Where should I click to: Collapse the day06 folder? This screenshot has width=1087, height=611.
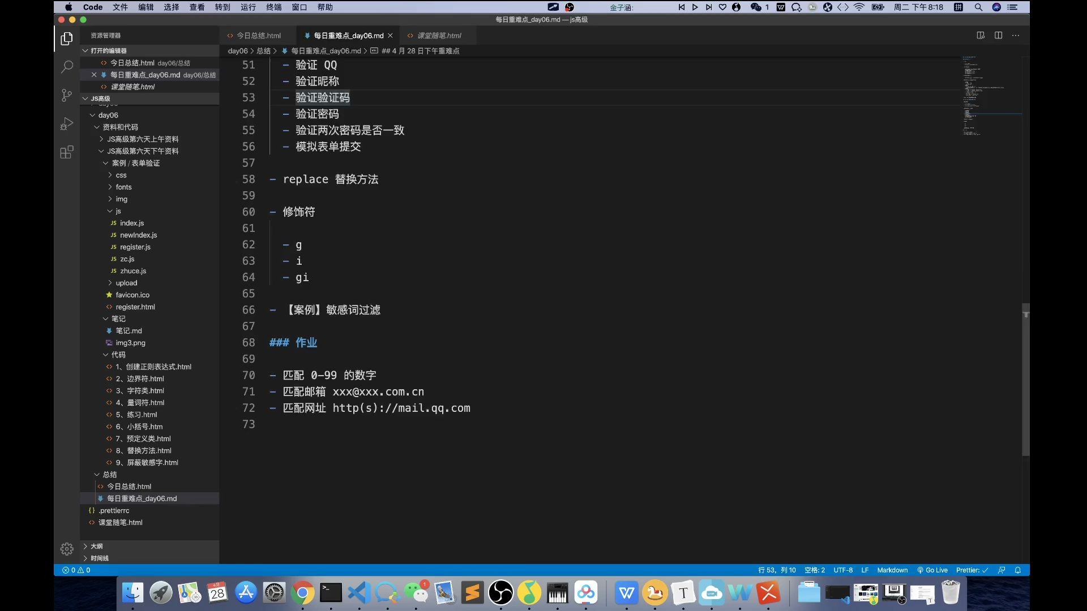(x=108, y=115)
